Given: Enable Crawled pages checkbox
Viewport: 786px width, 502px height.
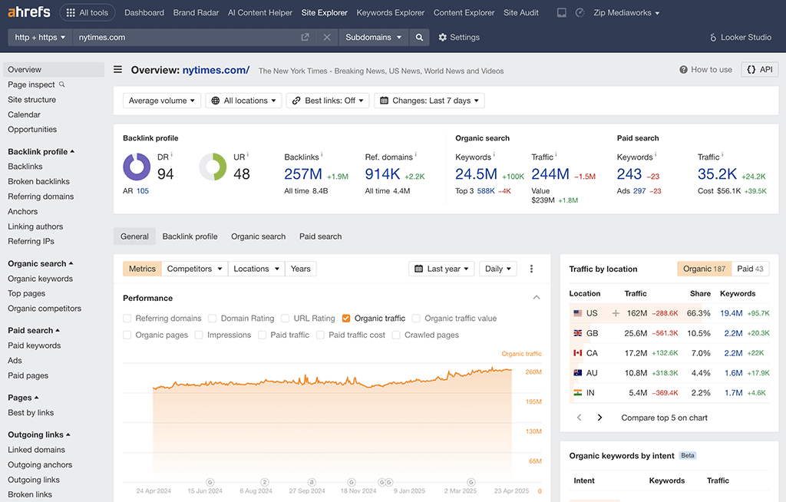Looking at the screenshot, I should point(396,335).
